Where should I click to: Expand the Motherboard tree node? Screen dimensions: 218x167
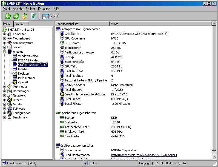pos(4,38)
